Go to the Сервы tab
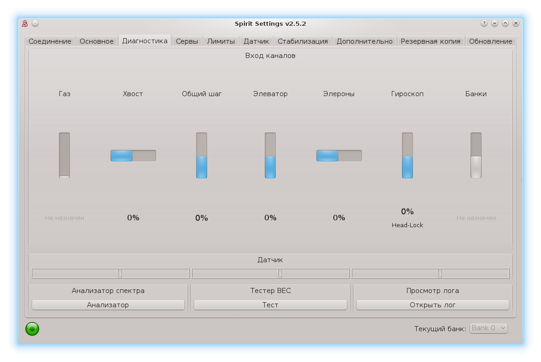Image resolution: width=541 pixels, height=362 pixels. coord(186,41)
